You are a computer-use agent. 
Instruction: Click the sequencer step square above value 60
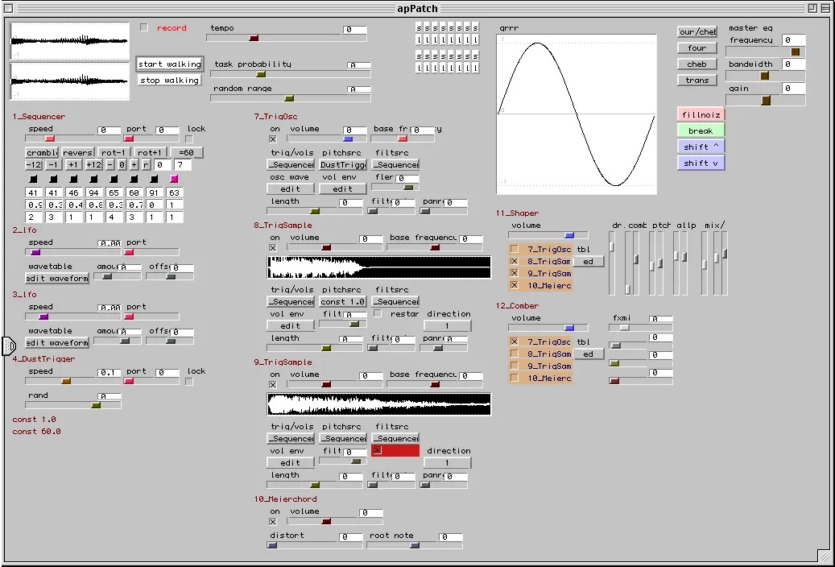click(134, 179)
